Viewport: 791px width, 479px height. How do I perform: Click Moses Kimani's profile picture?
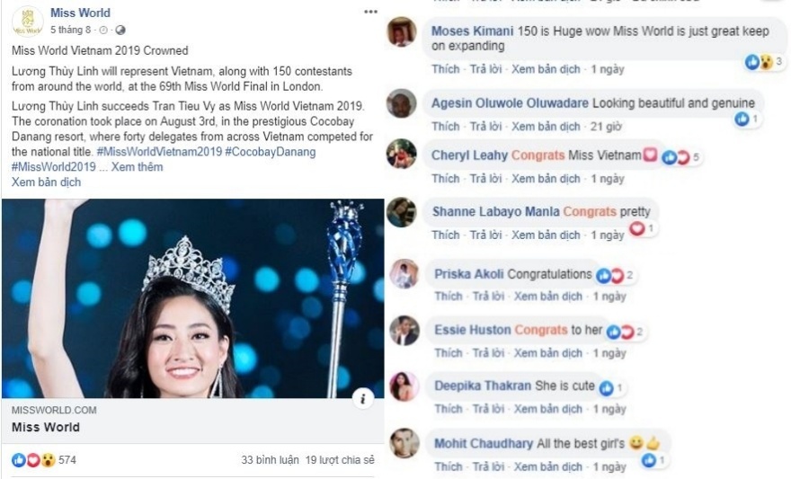(x=401, y=32)
